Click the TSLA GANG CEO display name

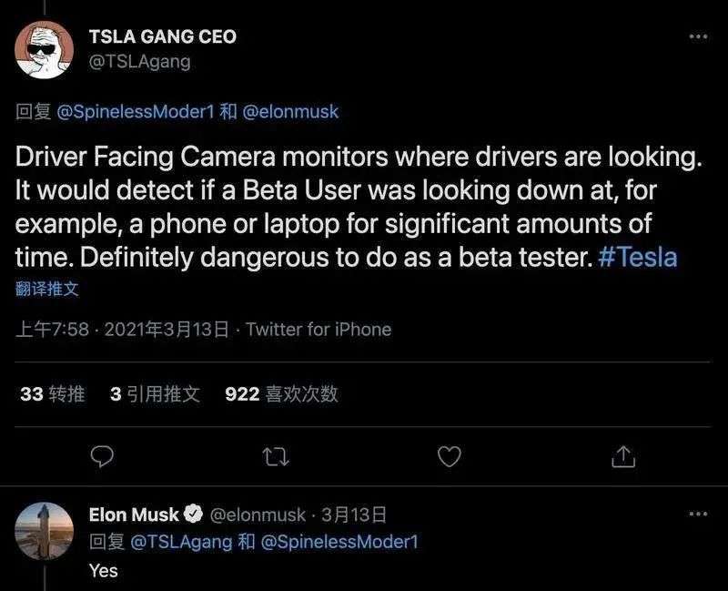pyautogui.click(x=163, y=36)
